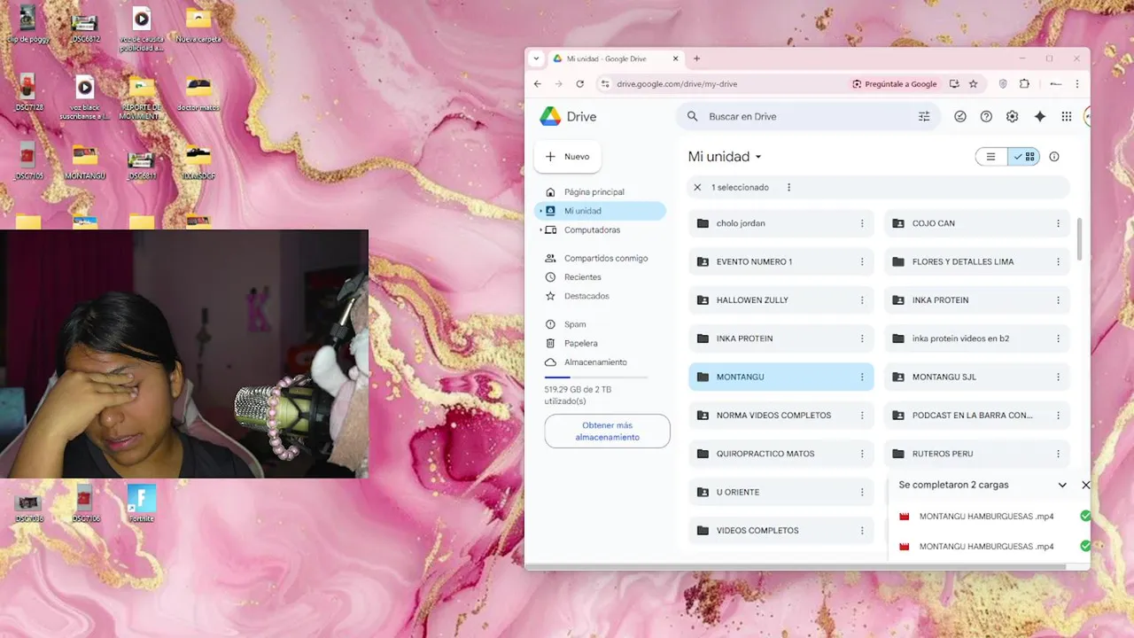The image size is (1134, 638).
Task: Select the Nueva carpeta desktop folder
Action: [x=198, y=24]
